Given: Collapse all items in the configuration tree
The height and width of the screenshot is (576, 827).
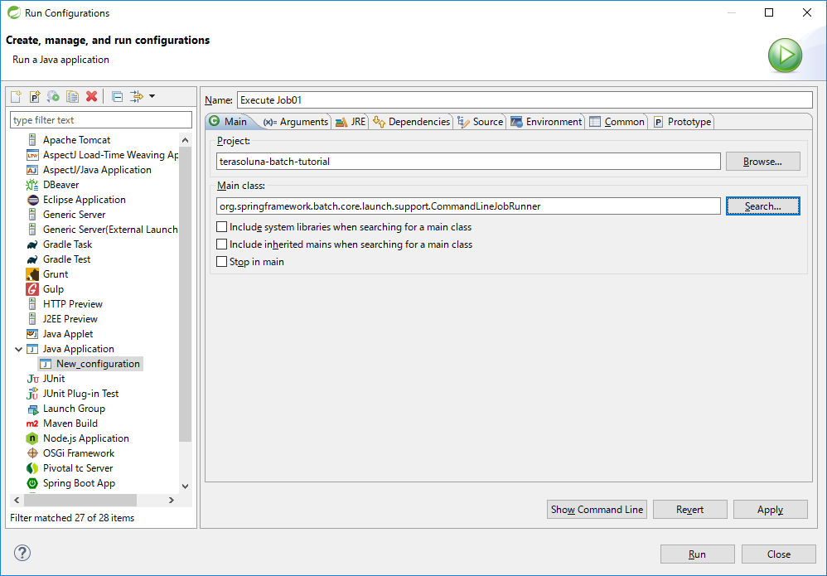Looking at the screenshot, I should click(116, 96).
